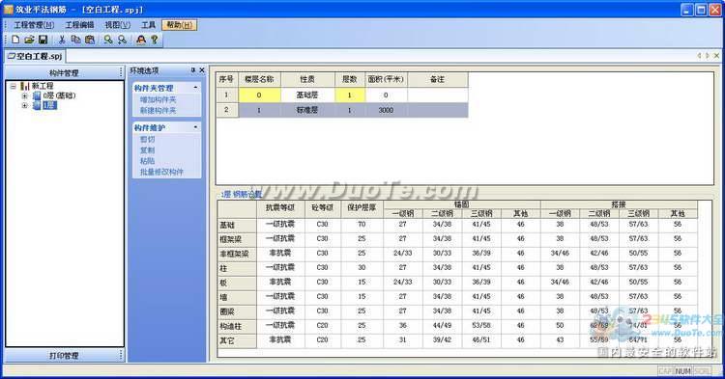Image resolution: width=725 pixels, height=379 pixels.
Task: Open the 打印管理 panel
Action: [x=64, y=356]
